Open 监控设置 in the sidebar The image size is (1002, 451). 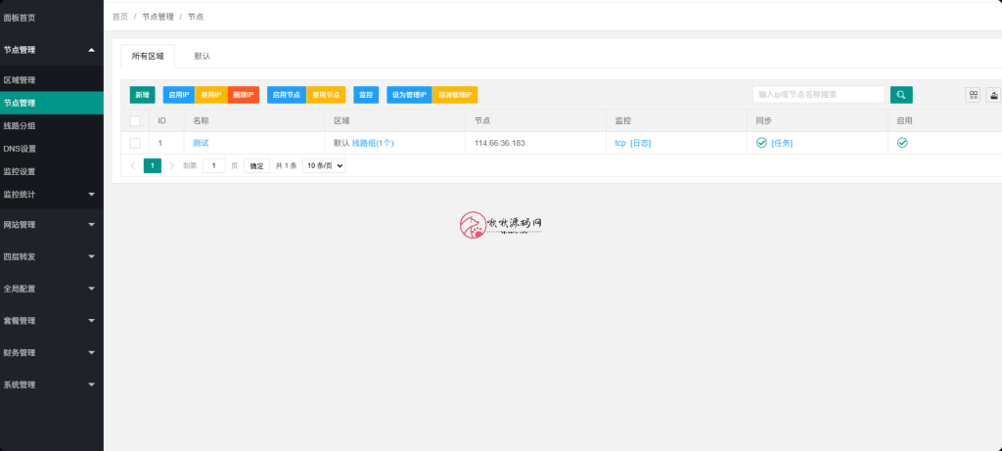[52, 172]
